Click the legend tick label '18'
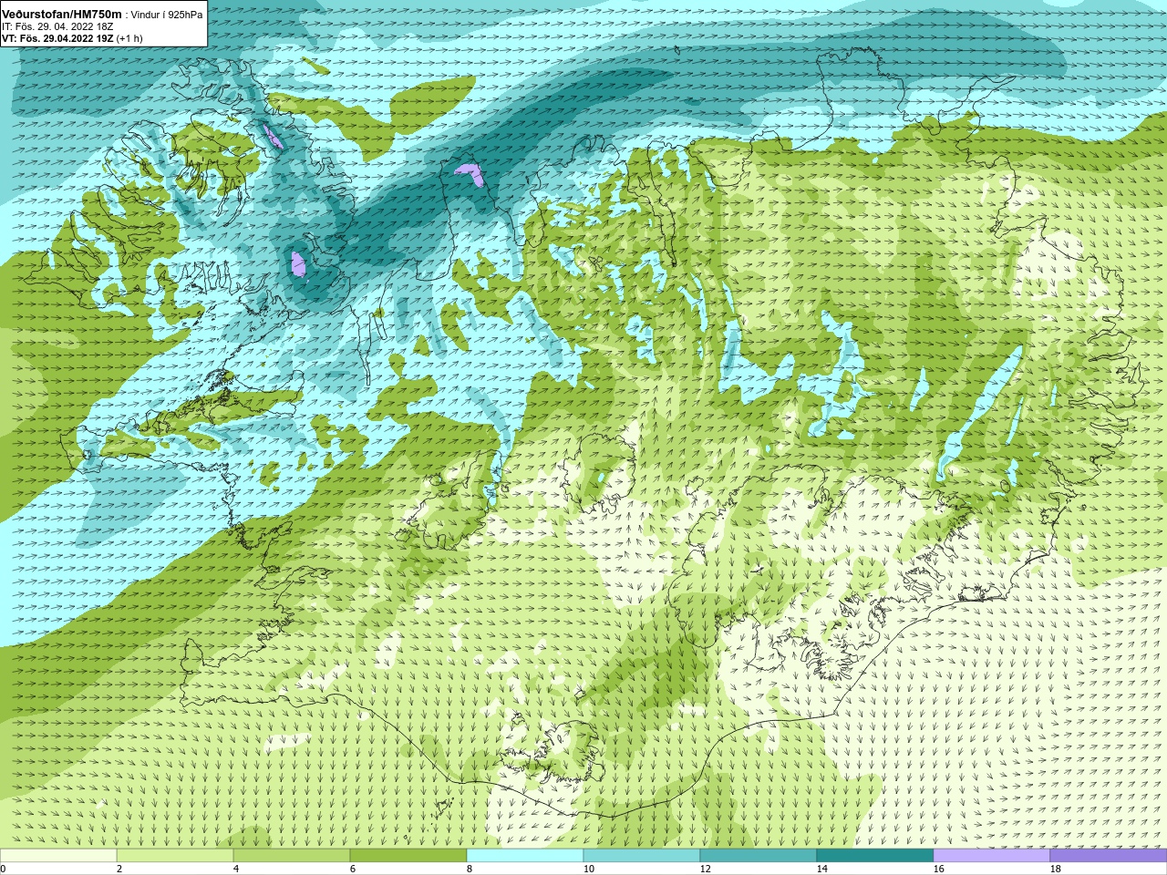 point(1056,869)
